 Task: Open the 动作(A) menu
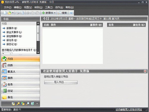59,7
